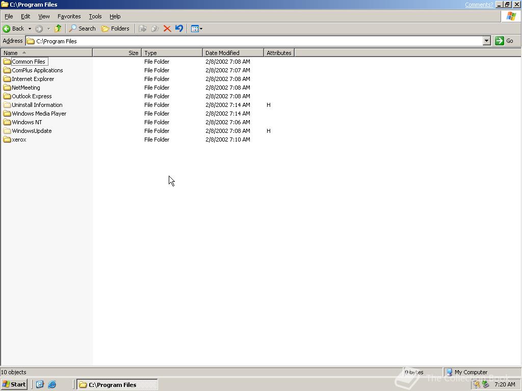The height and width of the screenshot is (391, 522).
Task: Click the second system tray icon
Action: [486, 385]
